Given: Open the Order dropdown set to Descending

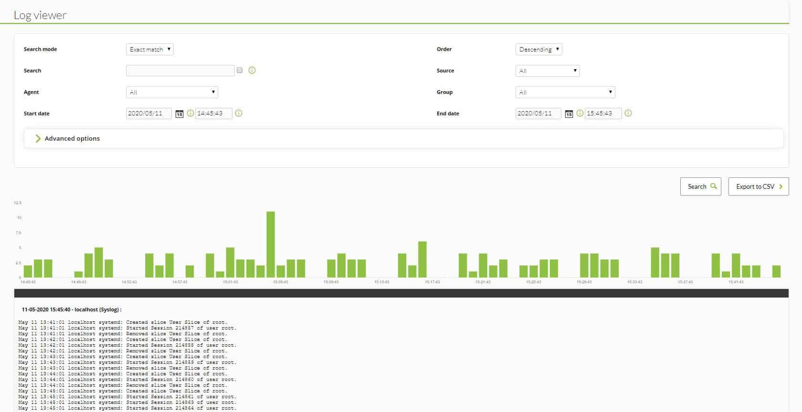Looking at the screenshot, I should [538, 50].
